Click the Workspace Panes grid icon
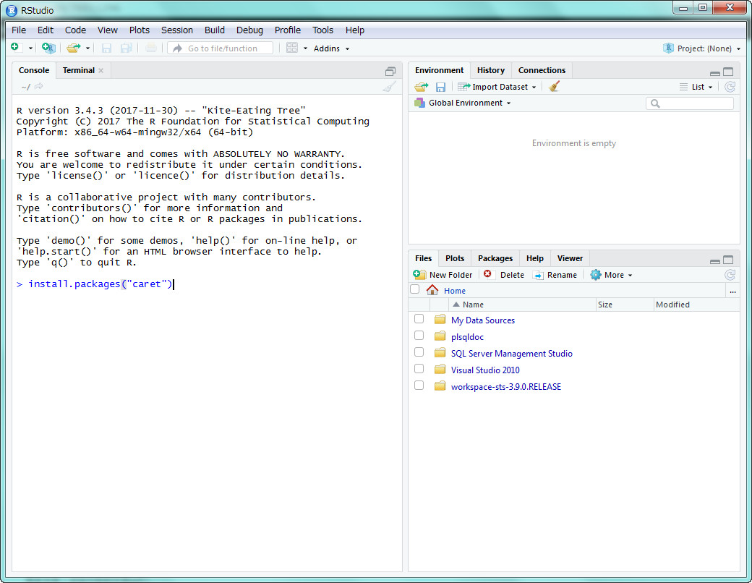Screen dimensions: 752x583 click(291, 48)
